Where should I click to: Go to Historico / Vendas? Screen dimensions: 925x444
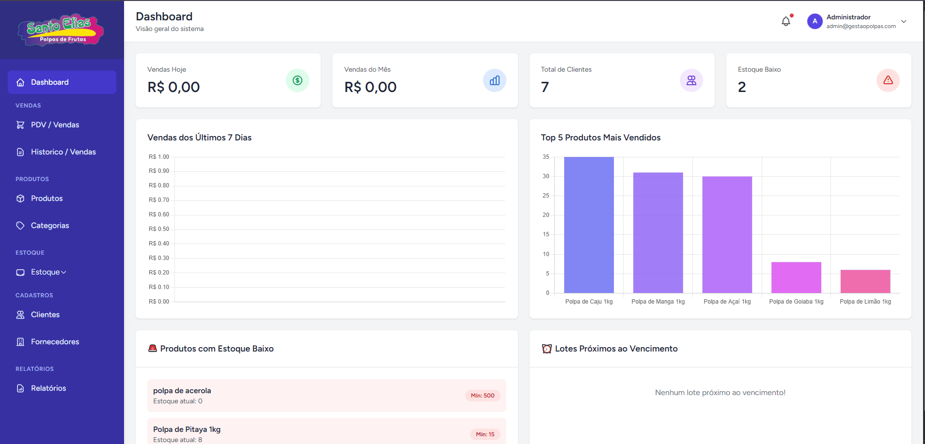point(63,152)
